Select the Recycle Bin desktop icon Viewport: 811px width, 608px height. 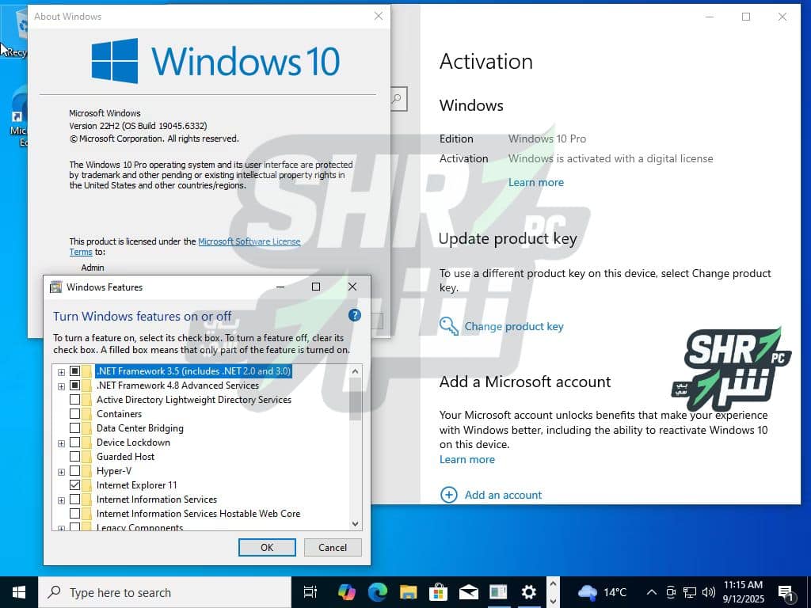(14, 32)
